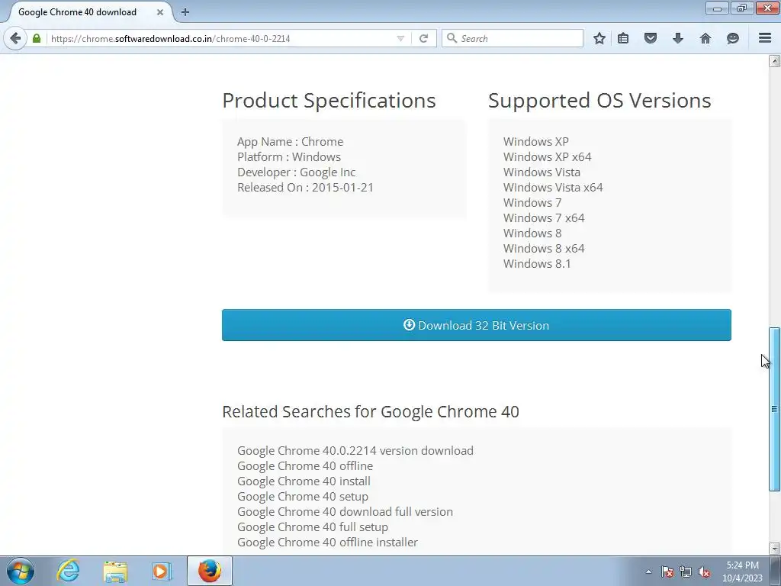Screen dimensions: 781x586
Task: Click 'Windows 8.1' entry
Action: click(537, 263)
